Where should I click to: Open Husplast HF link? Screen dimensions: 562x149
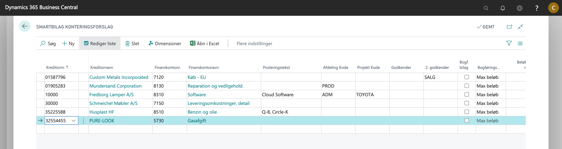pyautogui.click(x=102, y=112)
